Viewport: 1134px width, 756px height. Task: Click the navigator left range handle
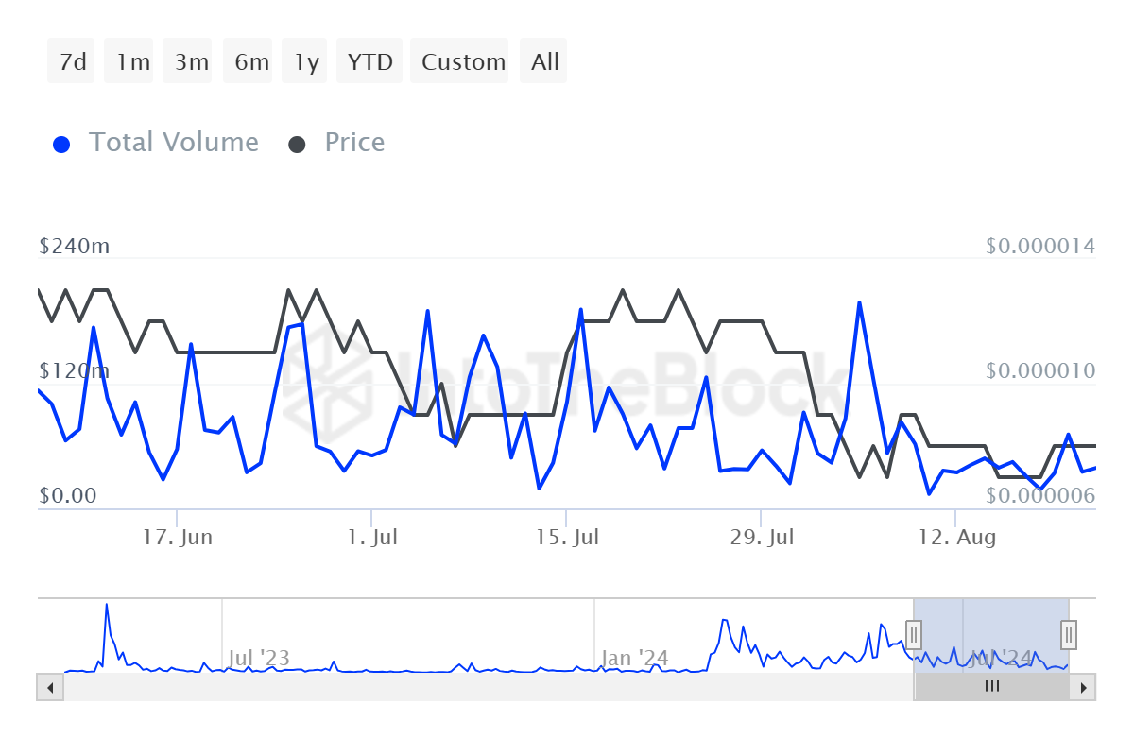(x=914, y=633)
